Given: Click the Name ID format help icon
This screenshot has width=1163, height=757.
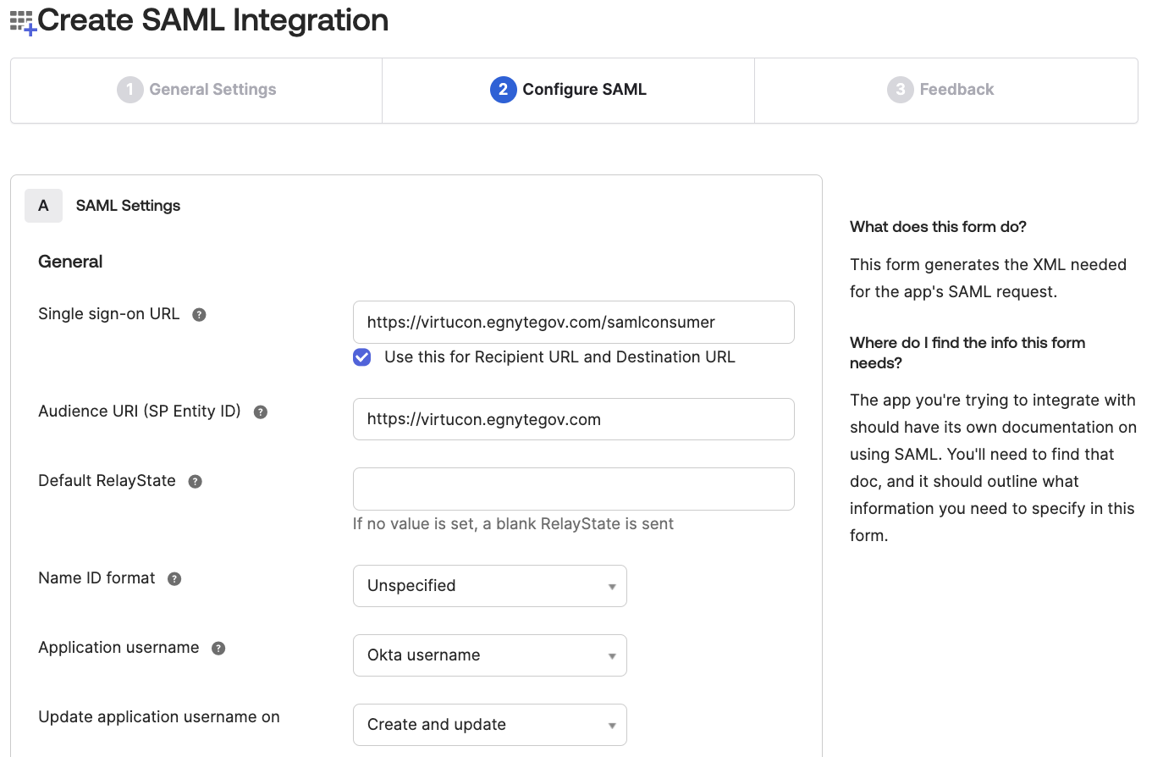Looking at the screenshot, I should pyautogui.click(x=174, y=578).
